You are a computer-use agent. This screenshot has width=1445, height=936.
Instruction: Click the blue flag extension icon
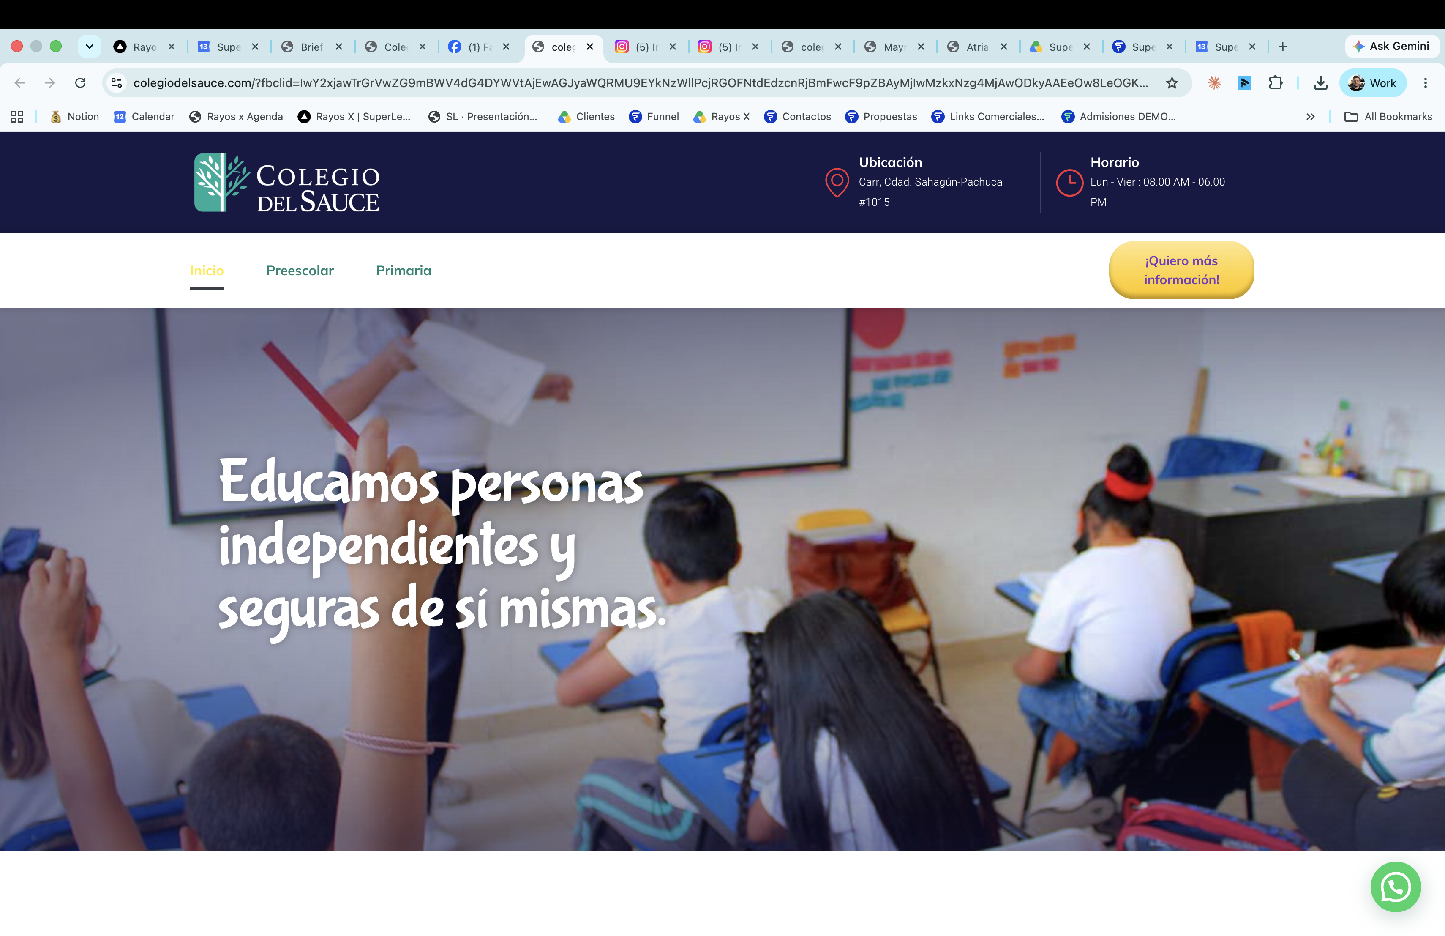[x=1244, y=82]
